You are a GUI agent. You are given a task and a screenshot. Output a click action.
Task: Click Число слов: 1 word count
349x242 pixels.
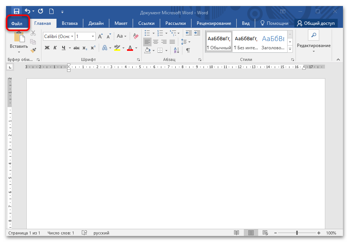click(61, 233)
